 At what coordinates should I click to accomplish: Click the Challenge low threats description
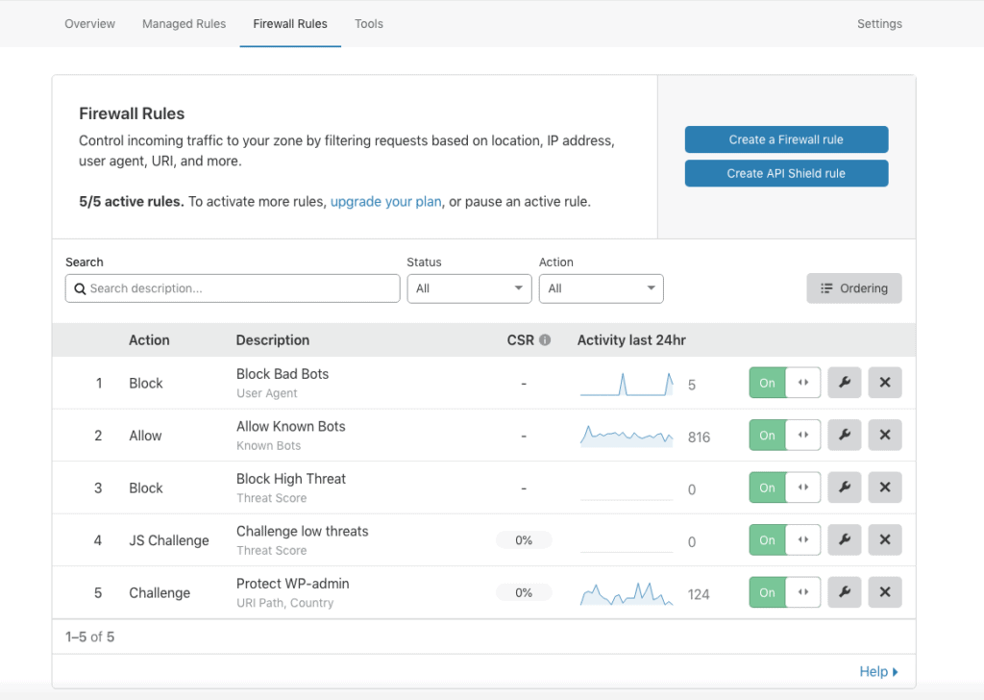pos(303,531)
